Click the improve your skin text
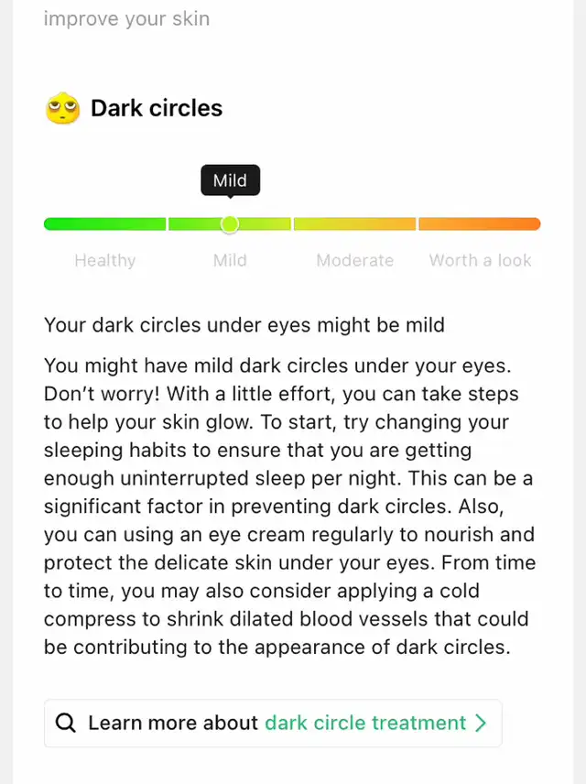586x784 pixels. (126, 19)
